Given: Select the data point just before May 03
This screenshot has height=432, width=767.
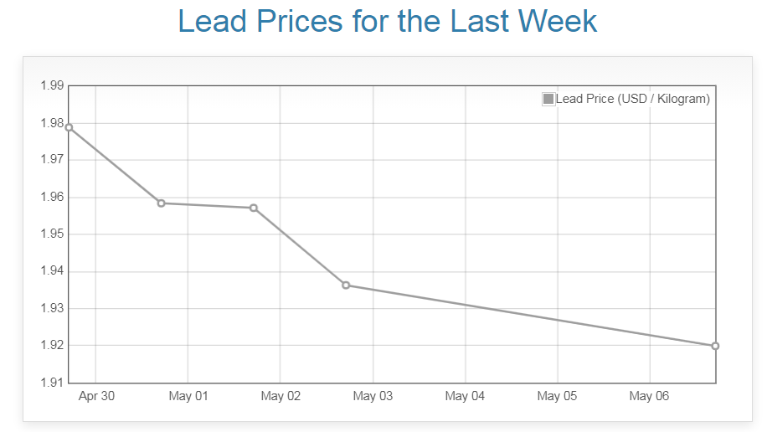Looking at the screenshot, I should click(x=346, y=285).
